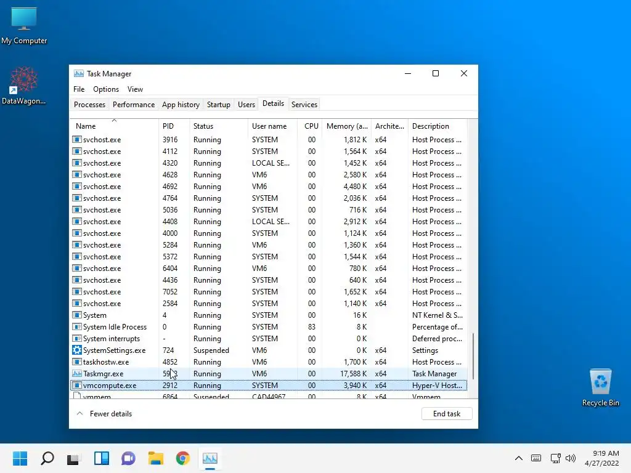Open the DataWagon desktop shortcut

24,85
